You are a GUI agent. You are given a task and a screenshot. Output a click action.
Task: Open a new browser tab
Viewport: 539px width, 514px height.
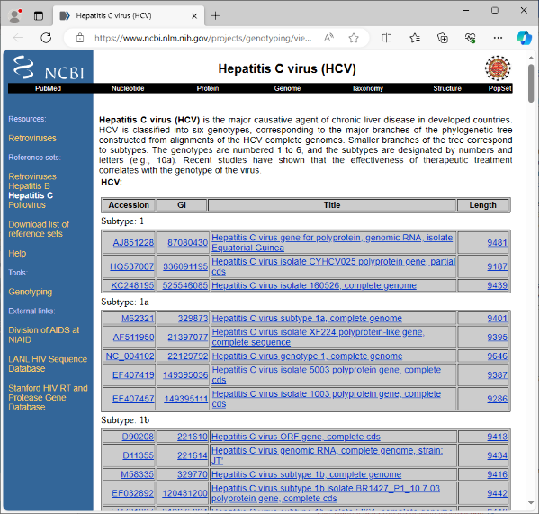pos(215,16)
